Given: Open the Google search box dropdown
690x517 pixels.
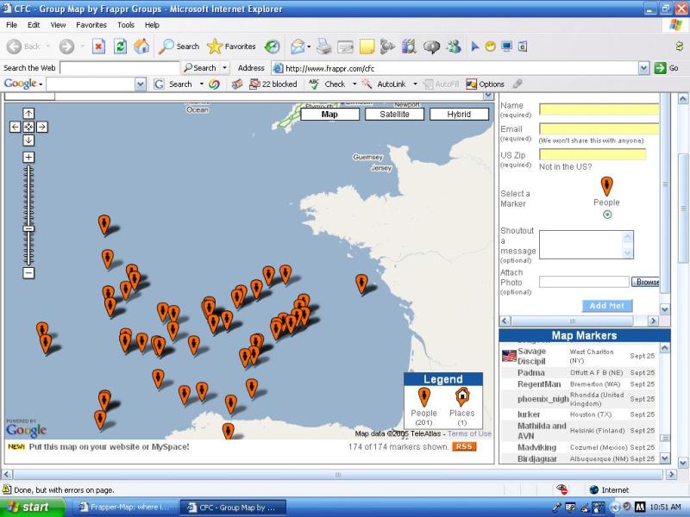Looking at the screenshot, I should (141, 84).
